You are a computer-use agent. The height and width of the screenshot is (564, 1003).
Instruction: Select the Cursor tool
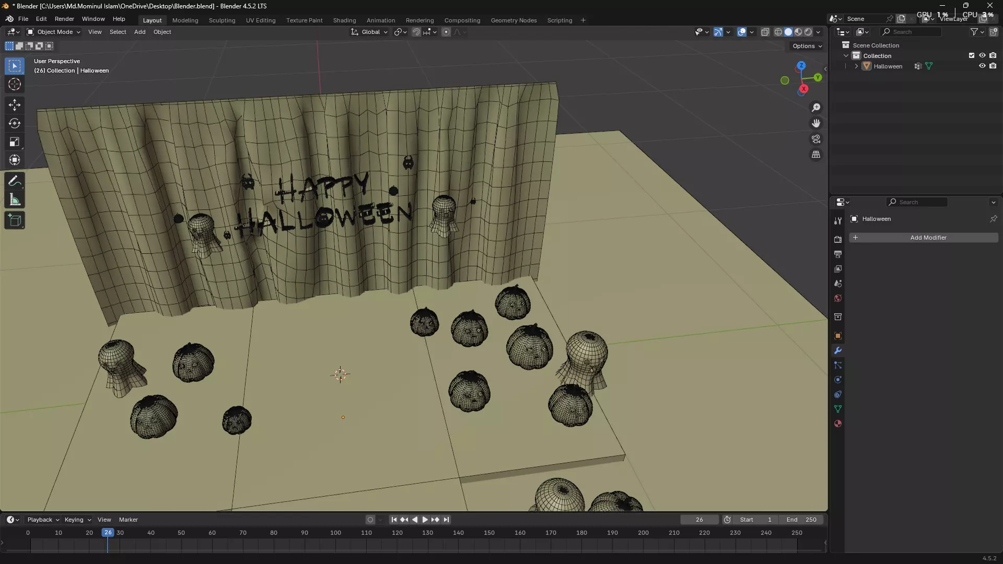15,84
